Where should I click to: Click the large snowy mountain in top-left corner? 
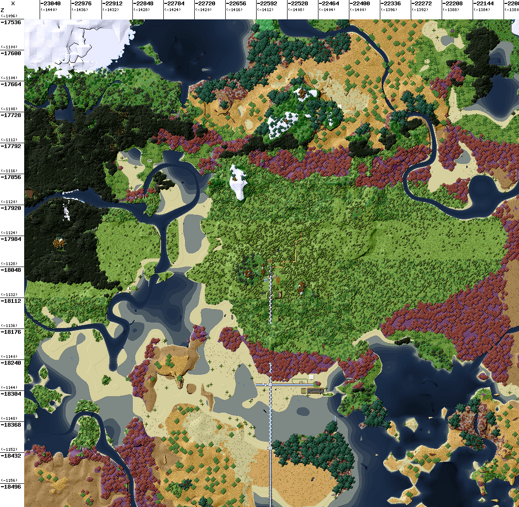(72, 44)
